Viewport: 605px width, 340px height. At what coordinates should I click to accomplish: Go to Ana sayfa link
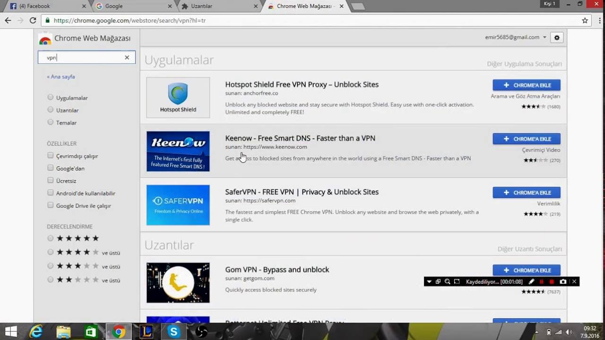pyautogui.click(x=61, y=76)
